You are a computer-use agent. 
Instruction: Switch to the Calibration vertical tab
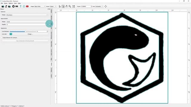coord(51,18)
